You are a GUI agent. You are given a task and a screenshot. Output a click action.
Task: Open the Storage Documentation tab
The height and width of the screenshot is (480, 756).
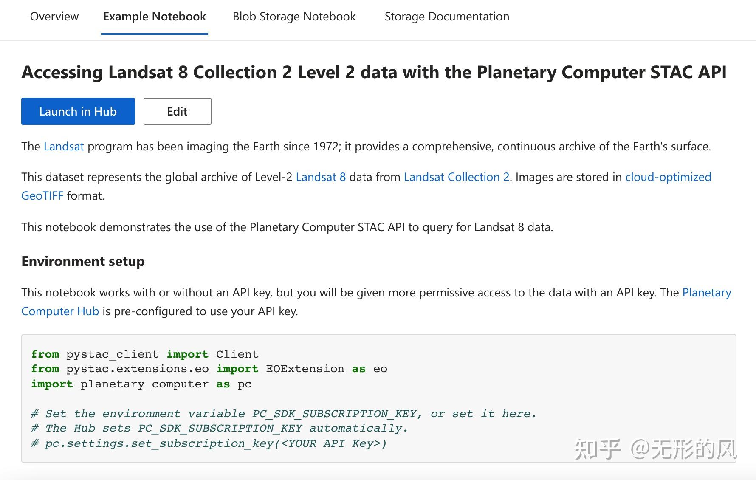[x=446, y=17]
